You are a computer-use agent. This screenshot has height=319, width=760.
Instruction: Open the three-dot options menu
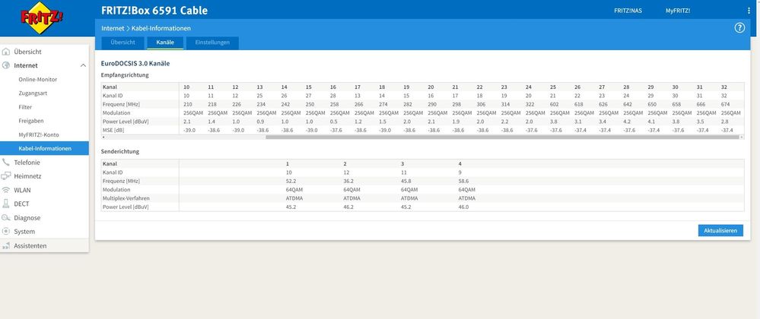click(749, 11)
